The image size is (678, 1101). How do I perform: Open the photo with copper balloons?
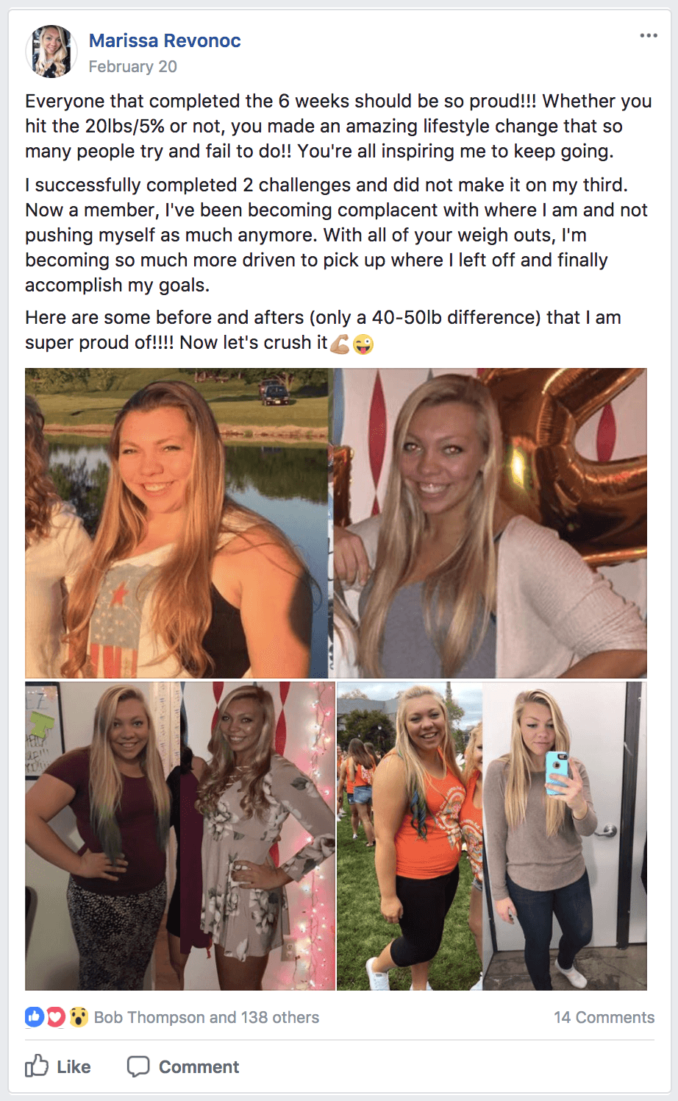click(x=490, y=523)
